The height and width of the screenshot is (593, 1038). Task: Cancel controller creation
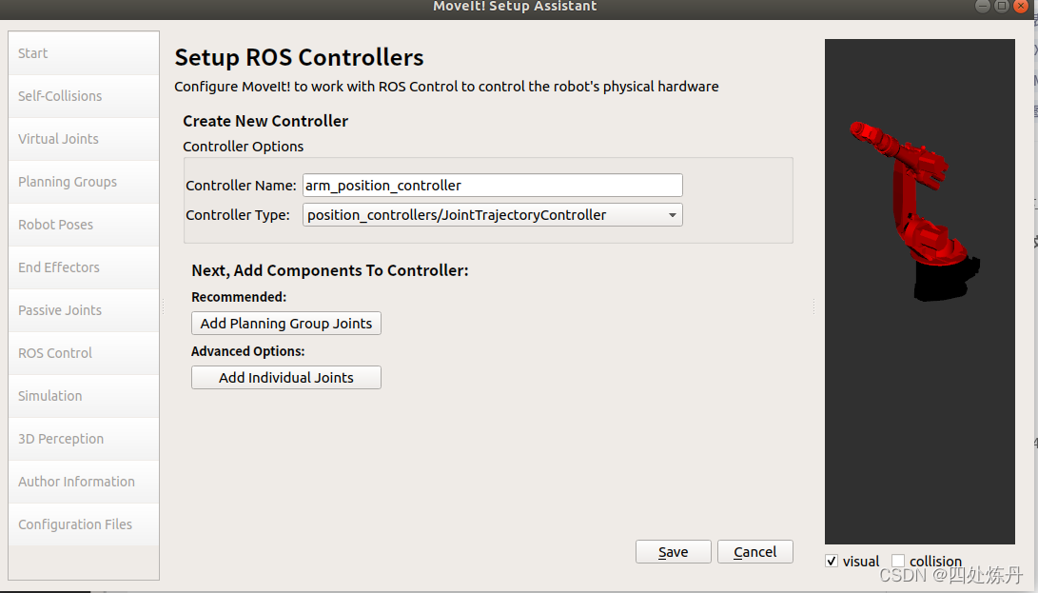[755, 552]
